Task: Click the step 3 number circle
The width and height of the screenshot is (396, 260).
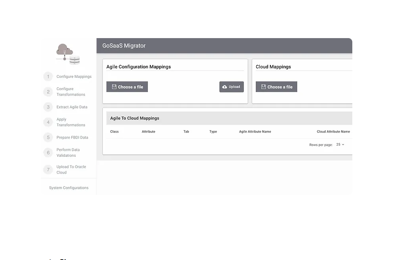Action: pyautogui.click(x=48, y=107)
